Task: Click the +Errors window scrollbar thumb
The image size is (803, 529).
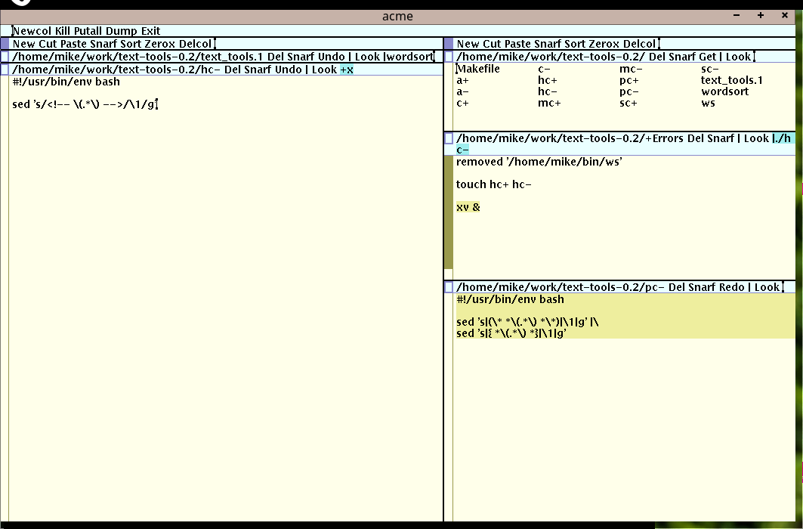Action: pyautogui.click(x=449, y=212)
